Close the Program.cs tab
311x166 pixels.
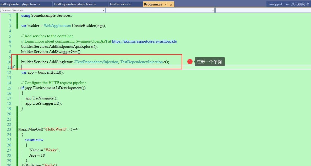click(x=171, y=4)
